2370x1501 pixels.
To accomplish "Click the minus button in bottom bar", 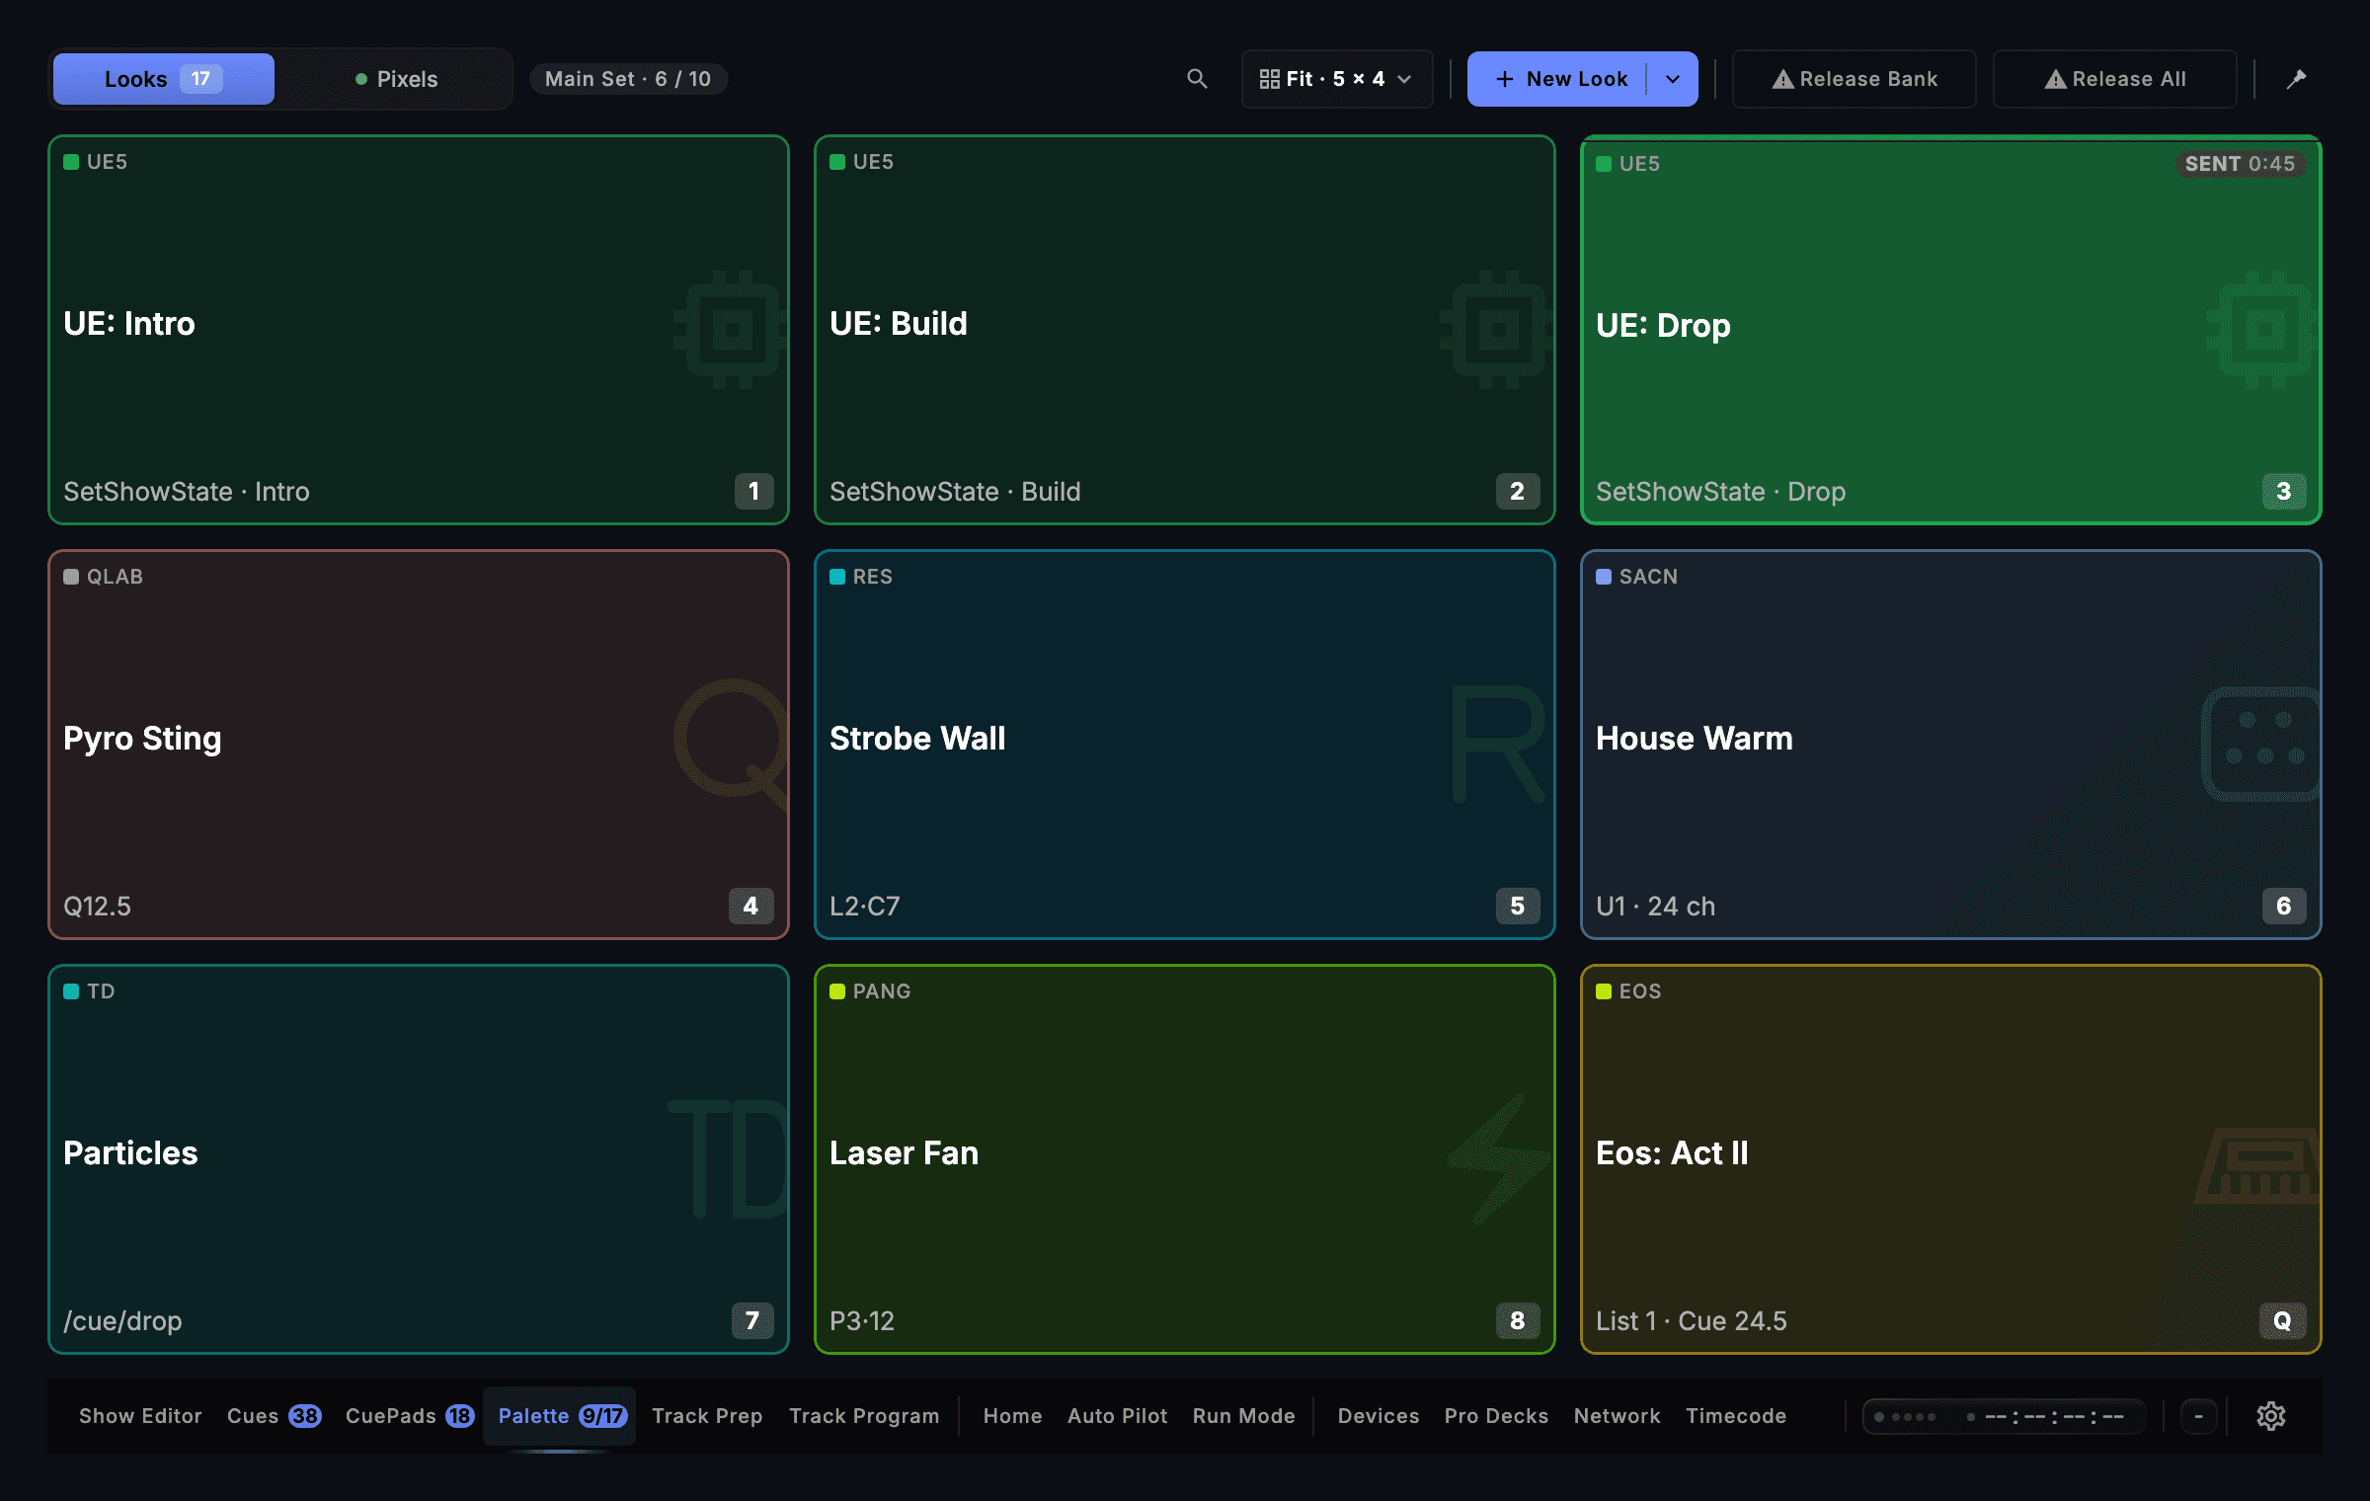I will pyautogui.click(x=2198, y=1416).
